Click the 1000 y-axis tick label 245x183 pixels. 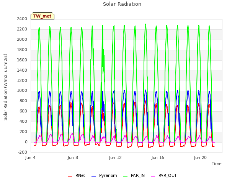point(22,91)
